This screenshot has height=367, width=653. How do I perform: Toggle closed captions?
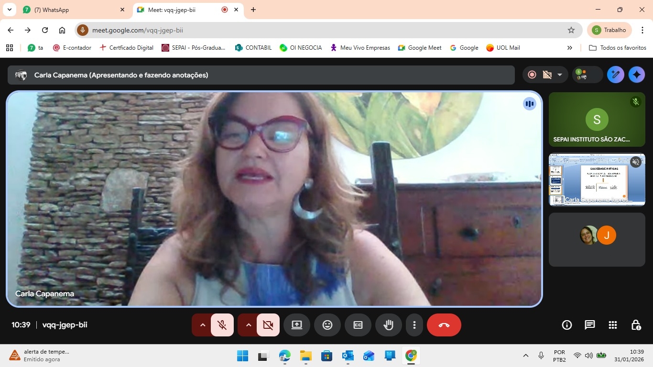[x=358, y=325]
